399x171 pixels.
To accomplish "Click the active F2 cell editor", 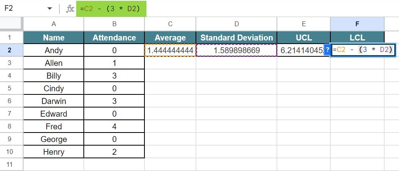I will click(x=363, y=50).
